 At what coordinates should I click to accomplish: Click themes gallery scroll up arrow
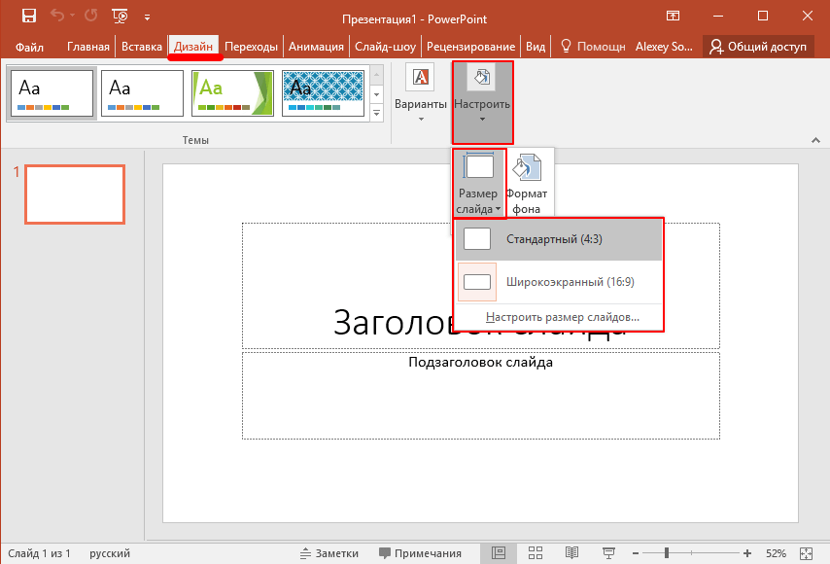coord(376,75)
